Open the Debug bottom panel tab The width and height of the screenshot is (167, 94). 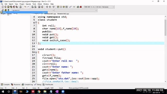(38, 85)
